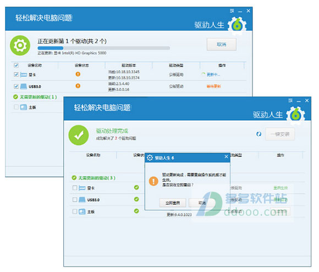This screenshot has width=319, height=272.
Task: Click graphics card icon in front window 显卡 row
Action: point(82,188)
